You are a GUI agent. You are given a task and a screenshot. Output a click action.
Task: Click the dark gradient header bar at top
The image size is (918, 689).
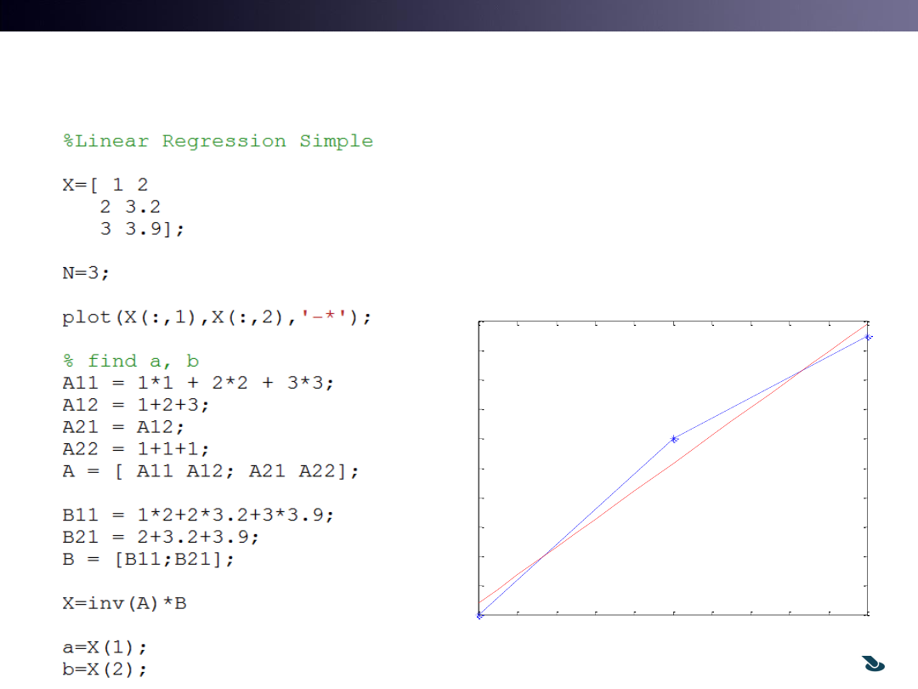click(459, 15)
